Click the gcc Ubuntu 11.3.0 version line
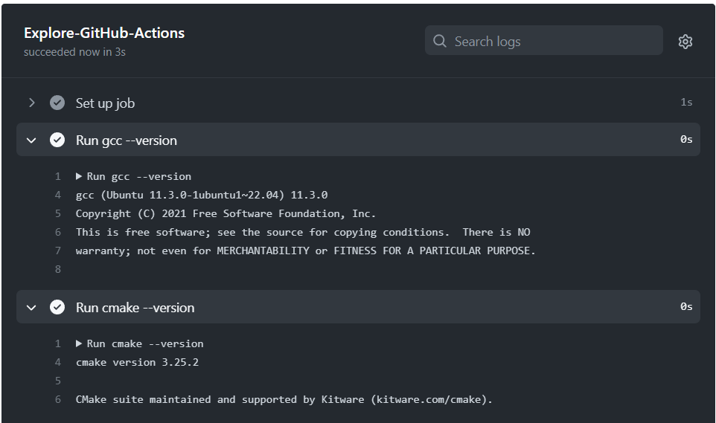The image size is (716, 423). 202,196
